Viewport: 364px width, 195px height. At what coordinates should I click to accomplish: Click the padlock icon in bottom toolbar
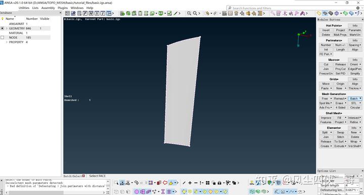pyautogui.click(x=219, y=183)
